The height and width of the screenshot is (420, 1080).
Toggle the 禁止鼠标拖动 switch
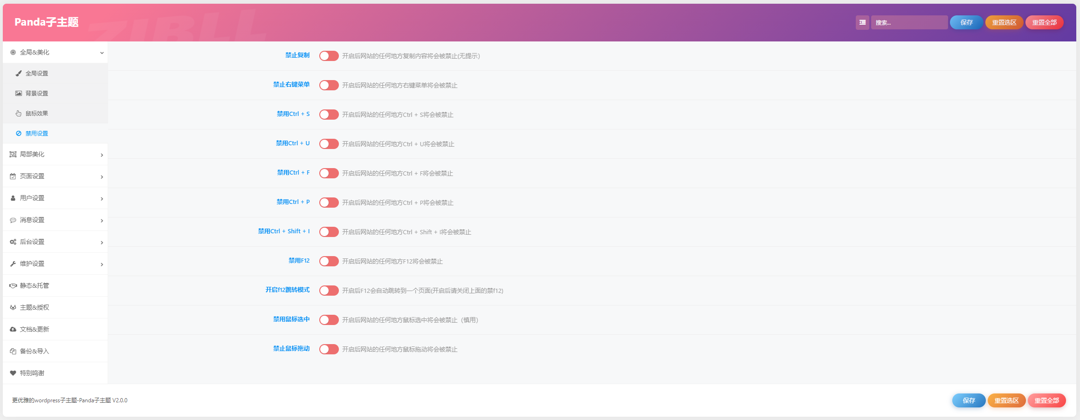(x=329, y=349)
